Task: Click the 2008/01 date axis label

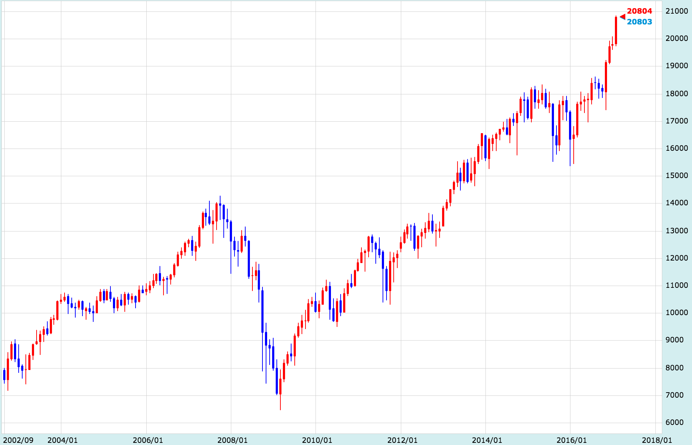Action: click(232, 440)
